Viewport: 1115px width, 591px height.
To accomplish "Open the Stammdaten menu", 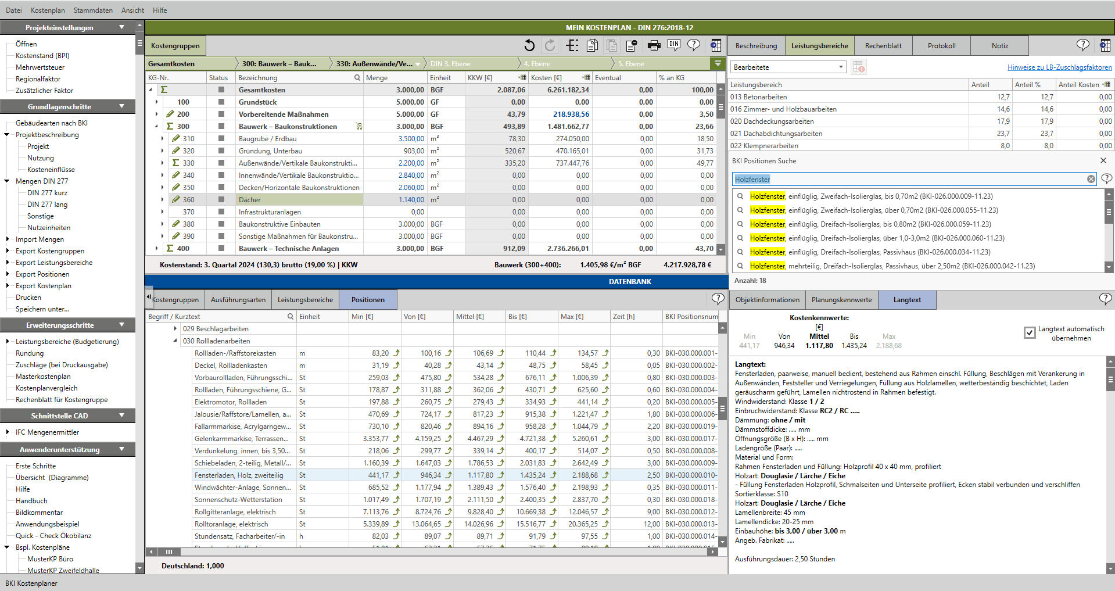I will coord(93,10).
